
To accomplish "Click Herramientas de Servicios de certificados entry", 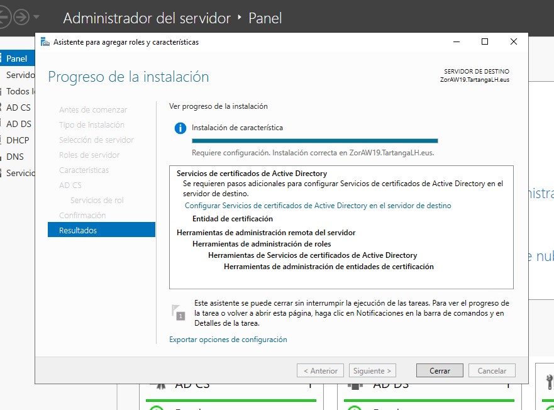I will coord(313,255).
